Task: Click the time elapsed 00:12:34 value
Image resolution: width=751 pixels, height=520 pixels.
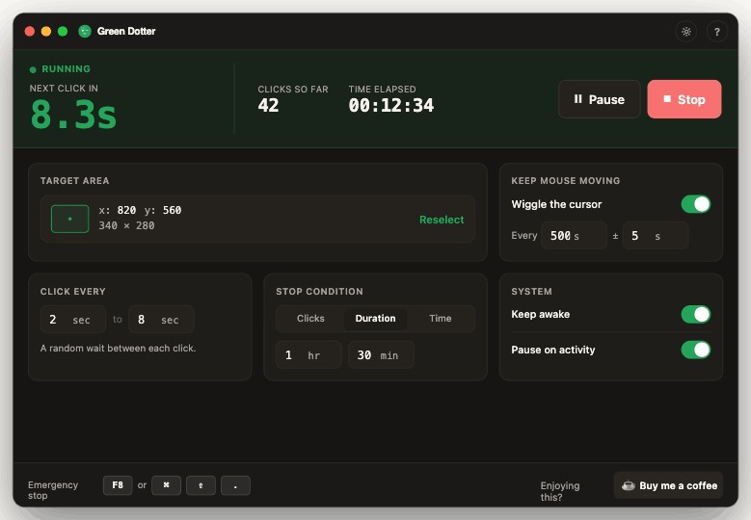Action: point(390,105)
